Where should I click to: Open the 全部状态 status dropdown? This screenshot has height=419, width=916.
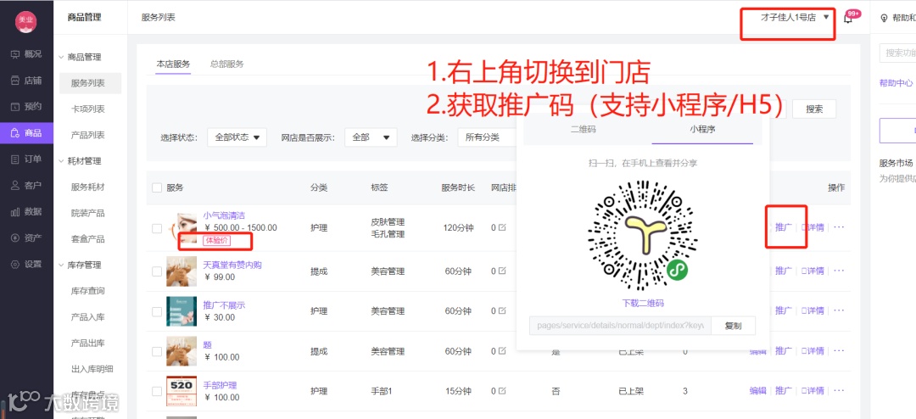click(x=237, y=137)
